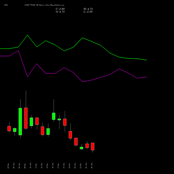Screen dimensions: 174x174
Task: Select the purple indicator line
Action: click(x=73, y=66)
